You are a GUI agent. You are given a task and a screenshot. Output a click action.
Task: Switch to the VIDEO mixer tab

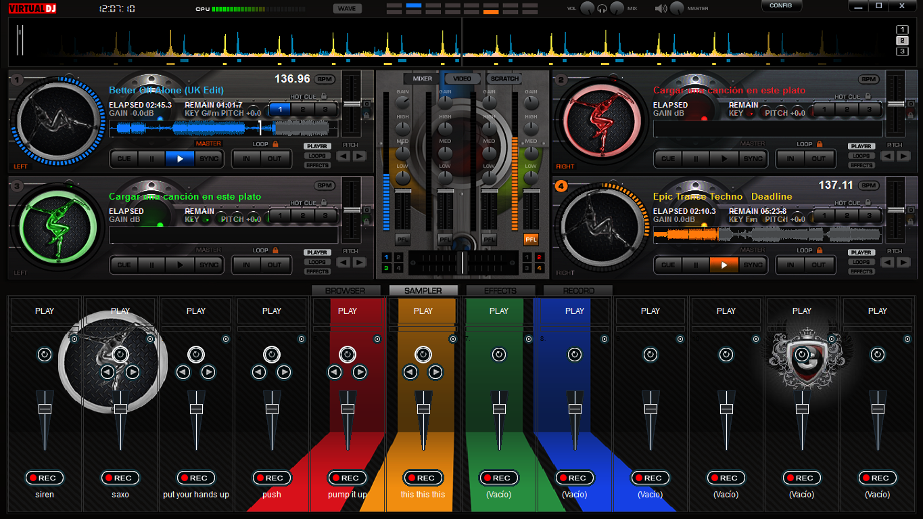463,78
